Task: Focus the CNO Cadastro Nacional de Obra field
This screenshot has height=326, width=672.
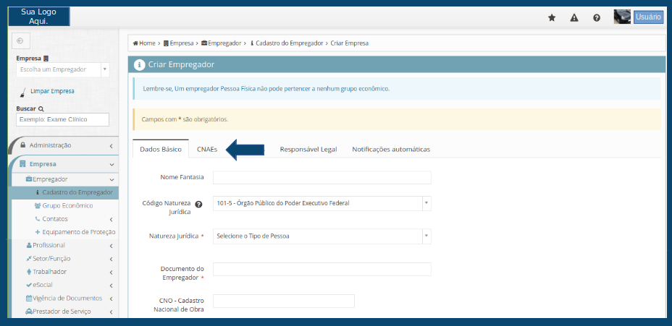Action: 284,301
